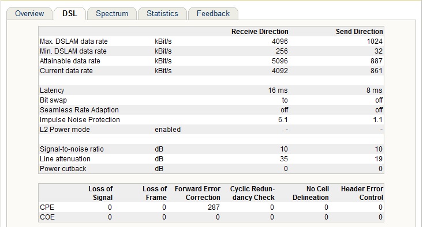The height and width of the screenshot is (227, 423).
Task: Select the Seamless Rate Adaption label
Action: point(79,110)
